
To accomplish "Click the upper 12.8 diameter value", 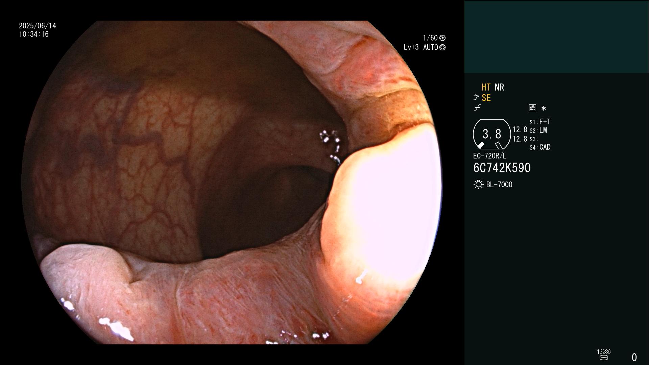I will click(x=520, y=129).
